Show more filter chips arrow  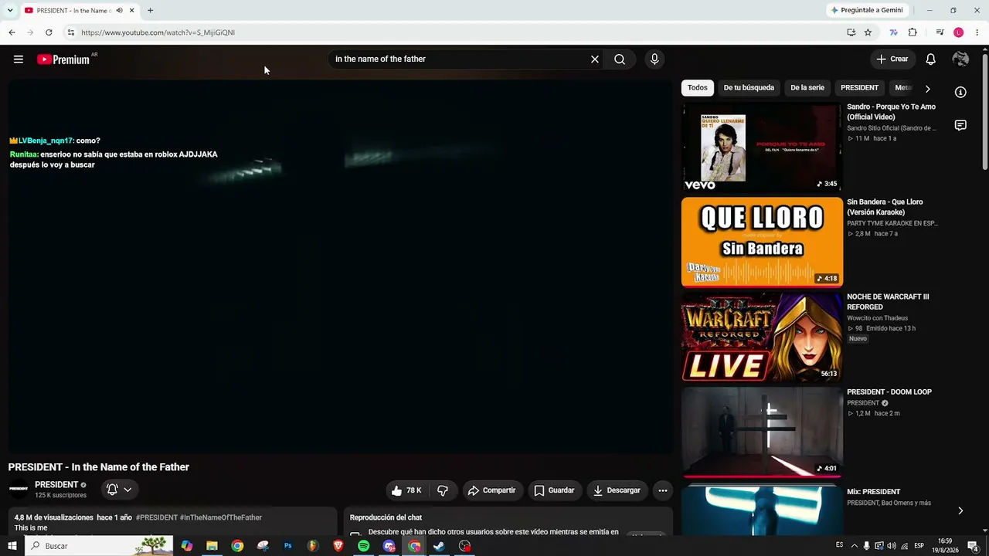[928, 89]
